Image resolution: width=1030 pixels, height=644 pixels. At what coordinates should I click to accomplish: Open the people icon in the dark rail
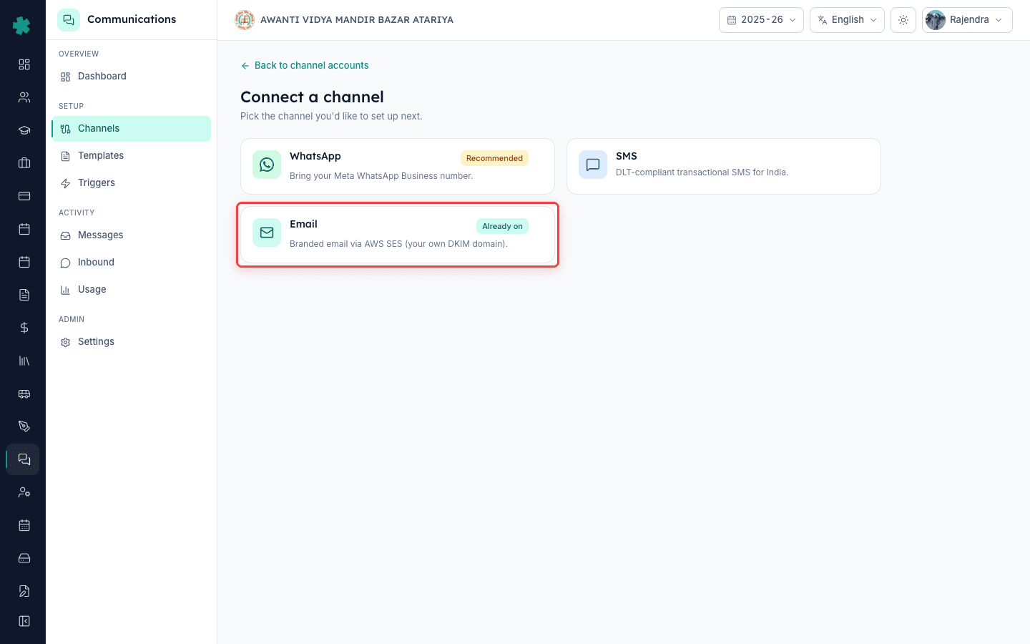click(24, 97)
